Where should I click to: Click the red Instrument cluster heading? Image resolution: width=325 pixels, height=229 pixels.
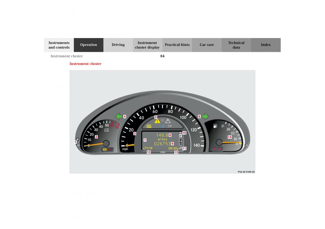tap(85, 64)
